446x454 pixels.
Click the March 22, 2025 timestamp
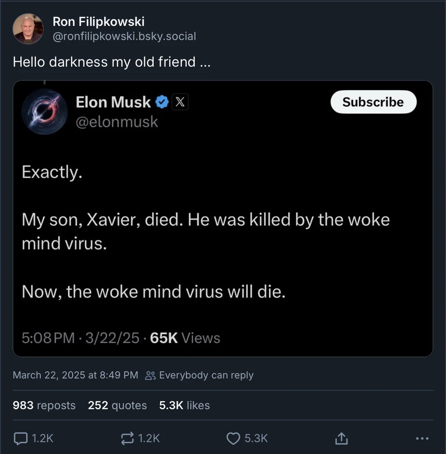[x=76, y=375]
